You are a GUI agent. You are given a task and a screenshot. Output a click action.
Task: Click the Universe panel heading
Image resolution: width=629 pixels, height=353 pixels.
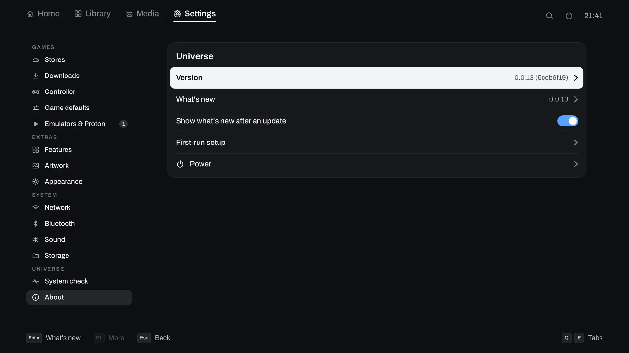pos(195,56)
